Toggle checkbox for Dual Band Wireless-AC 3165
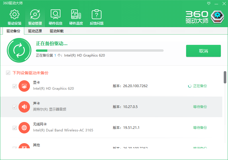Screen dimensions: 228x160 tap(15, 128)
